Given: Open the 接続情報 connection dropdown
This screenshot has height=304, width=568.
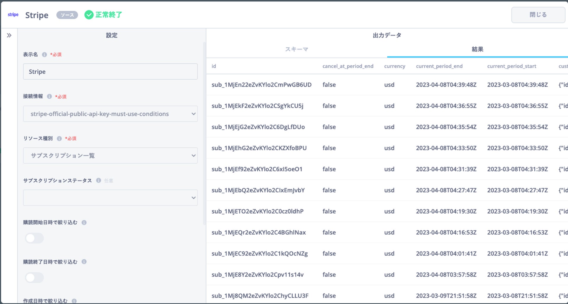Looking at the screenshot, I should [x=110, y=114].
